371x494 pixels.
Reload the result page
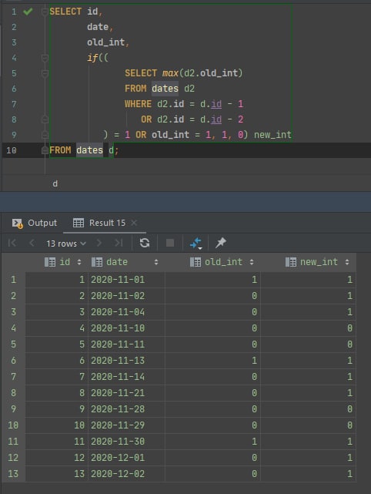pos(145,243)
